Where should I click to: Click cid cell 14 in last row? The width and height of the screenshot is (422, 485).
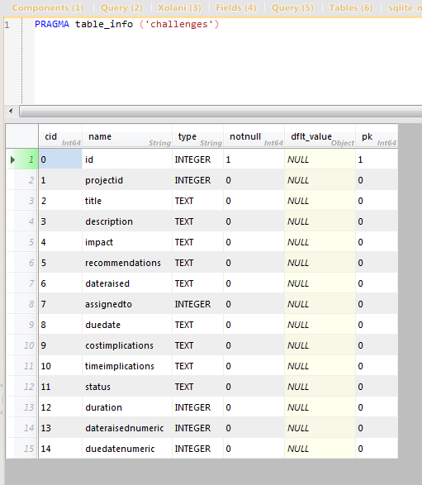click(x=60, y=449)
